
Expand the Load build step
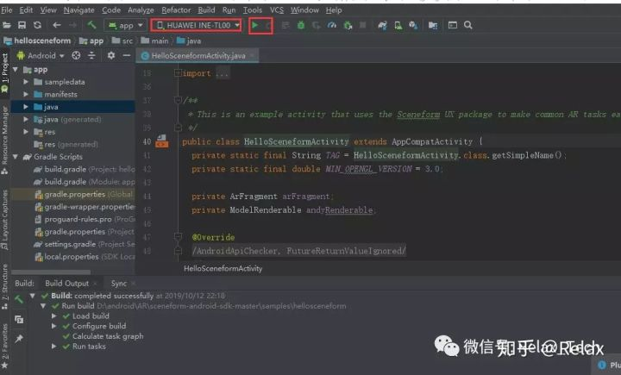[54, 316]
